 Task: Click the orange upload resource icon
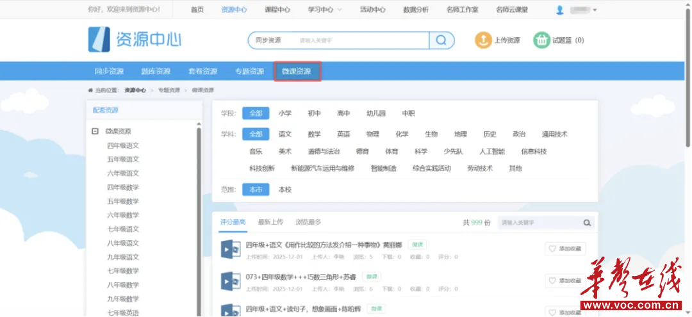coord(483,40)
